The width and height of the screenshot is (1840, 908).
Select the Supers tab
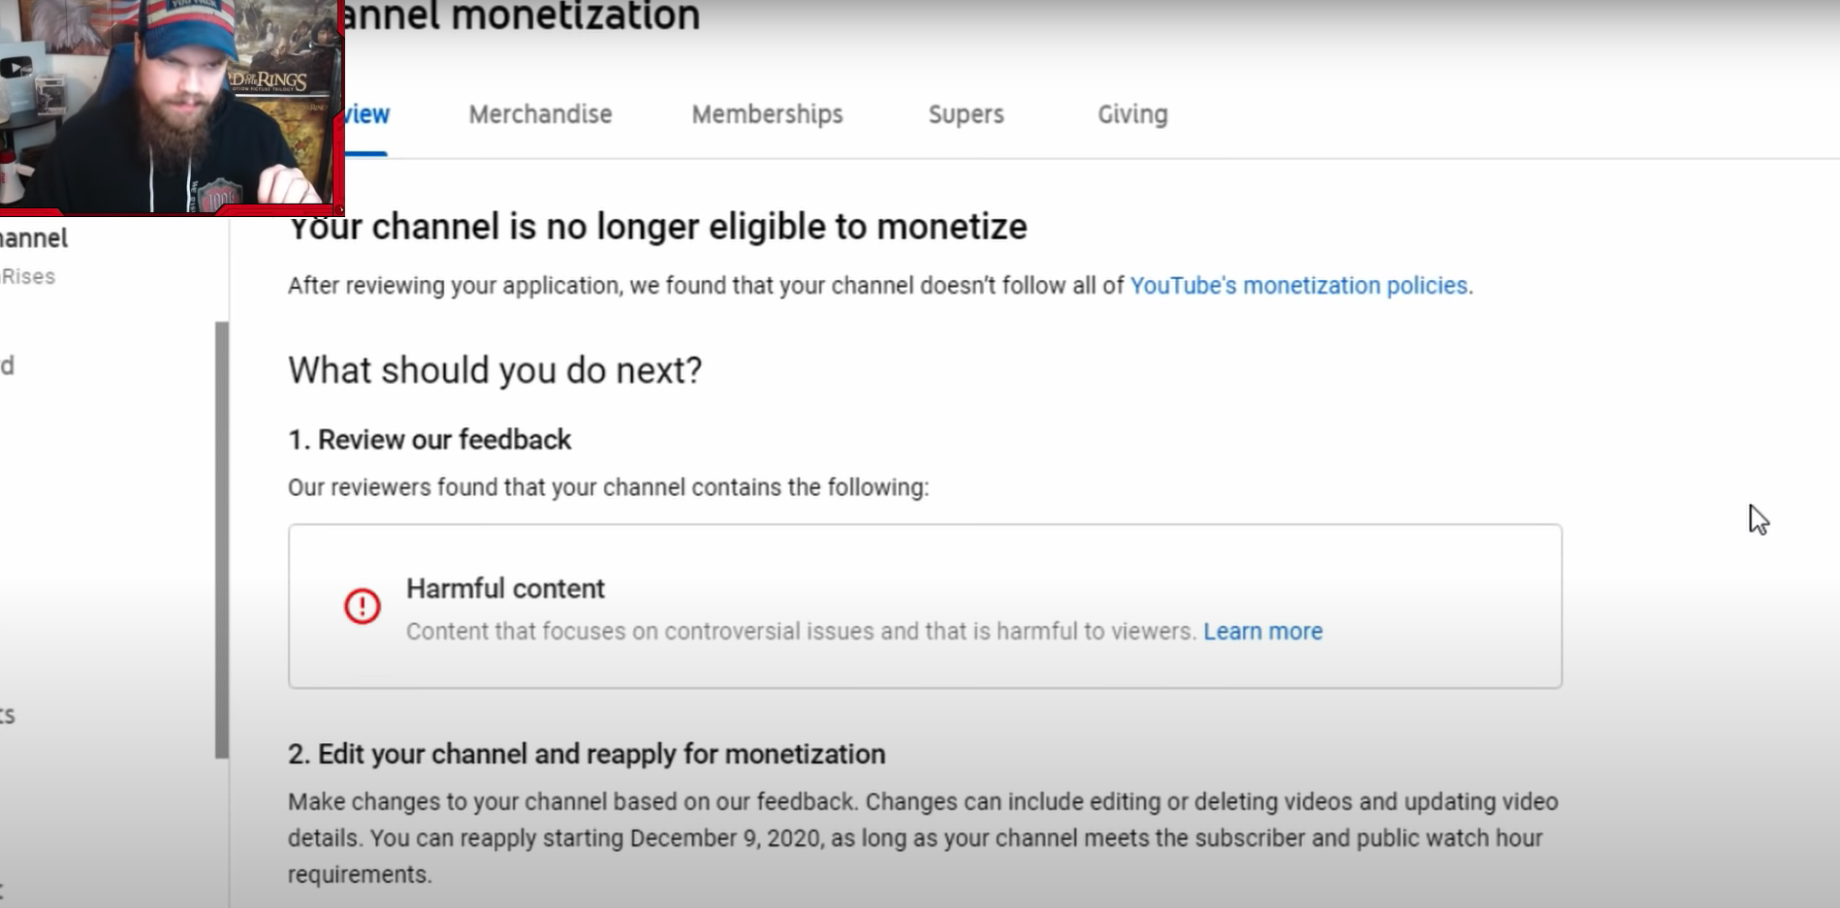966,114
